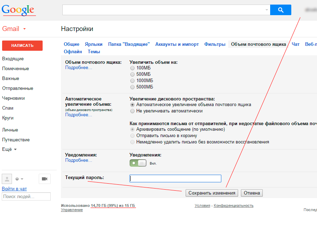Click the Сохранить изменения button
The height and width of the screenshot is (246, 317).
pyautogui.click(x=212, y=193)
